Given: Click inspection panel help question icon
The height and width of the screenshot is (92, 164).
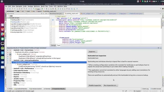Looking at the screenshot, I should point(8,63).
